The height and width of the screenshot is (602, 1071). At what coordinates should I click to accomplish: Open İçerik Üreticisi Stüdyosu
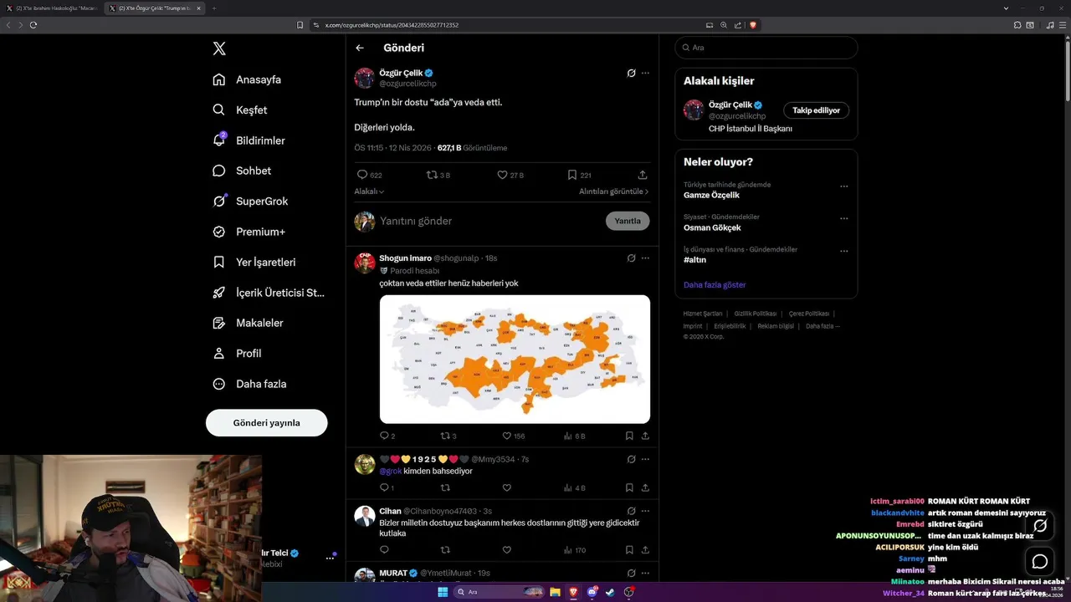[269, 293]
